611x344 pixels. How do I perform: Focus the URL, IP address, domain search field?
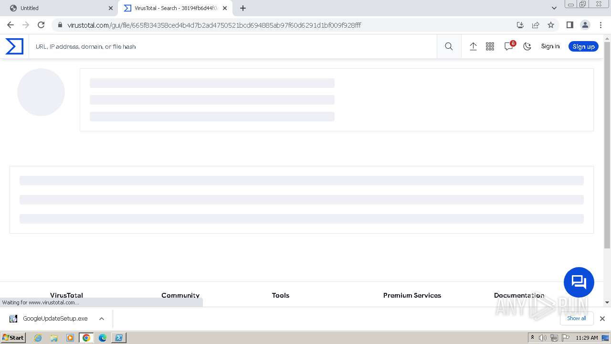233,46
